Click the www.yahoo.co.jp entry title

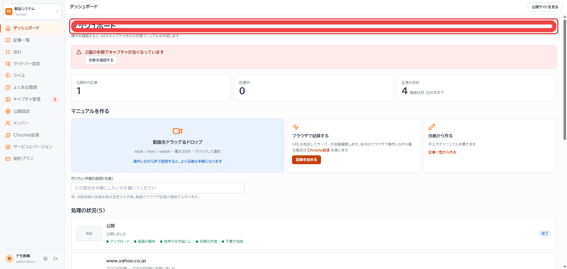pyautogui.click(x=126, y=261)
